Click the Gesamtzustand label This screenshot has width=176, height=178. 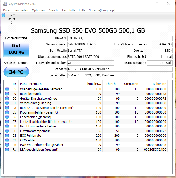tap(16, 38)
